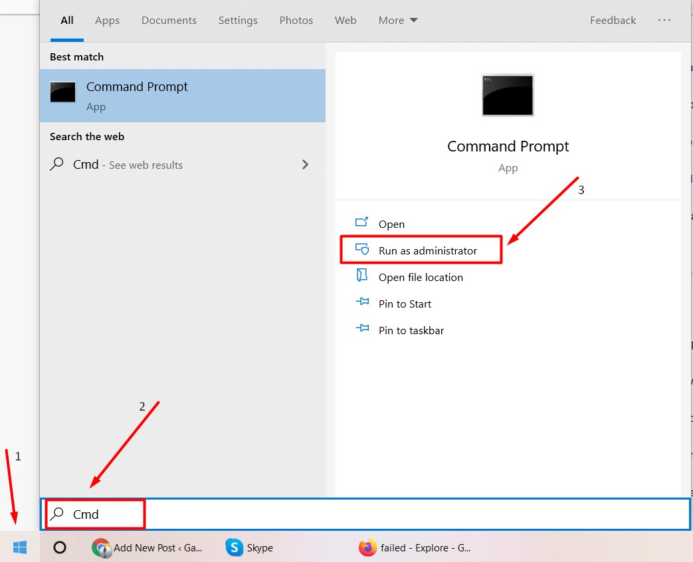
Task: Click the Command Prompt icon in Best match
Action: (x=62, y=92)
